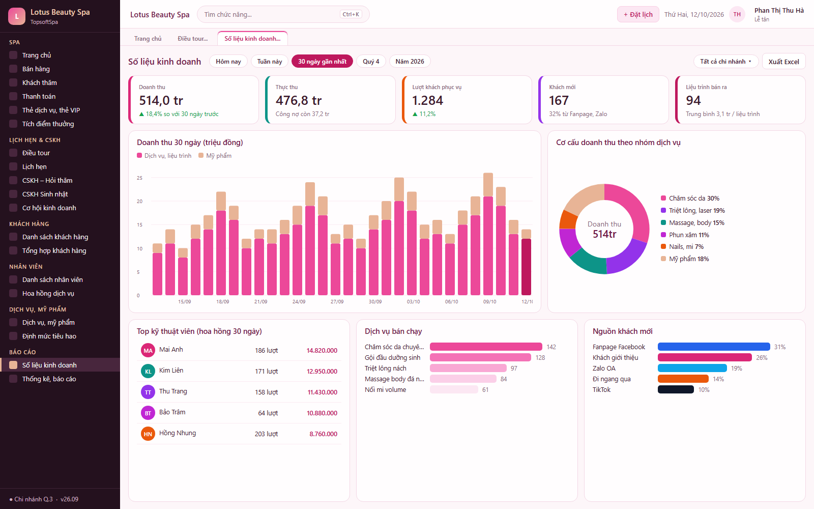This screenshot has width=814, height=509.
Task: Open Cơ hội kinh doanh in sidebar
Action: tap(60, 208)
